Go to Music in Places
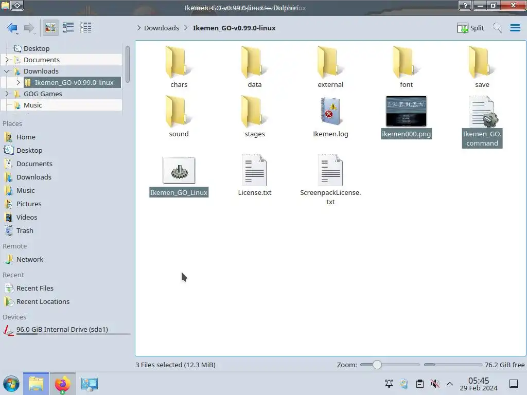527x395 pixels. 26,190
